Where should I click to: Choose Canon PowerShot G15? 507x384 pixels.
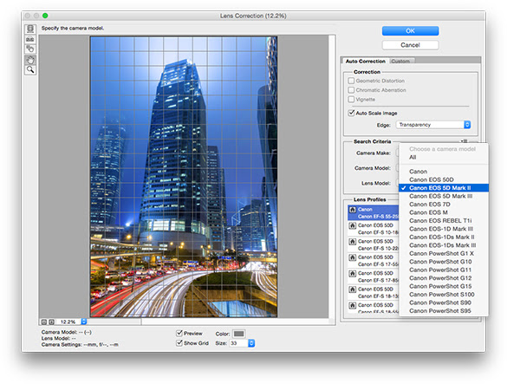(444, 286)
